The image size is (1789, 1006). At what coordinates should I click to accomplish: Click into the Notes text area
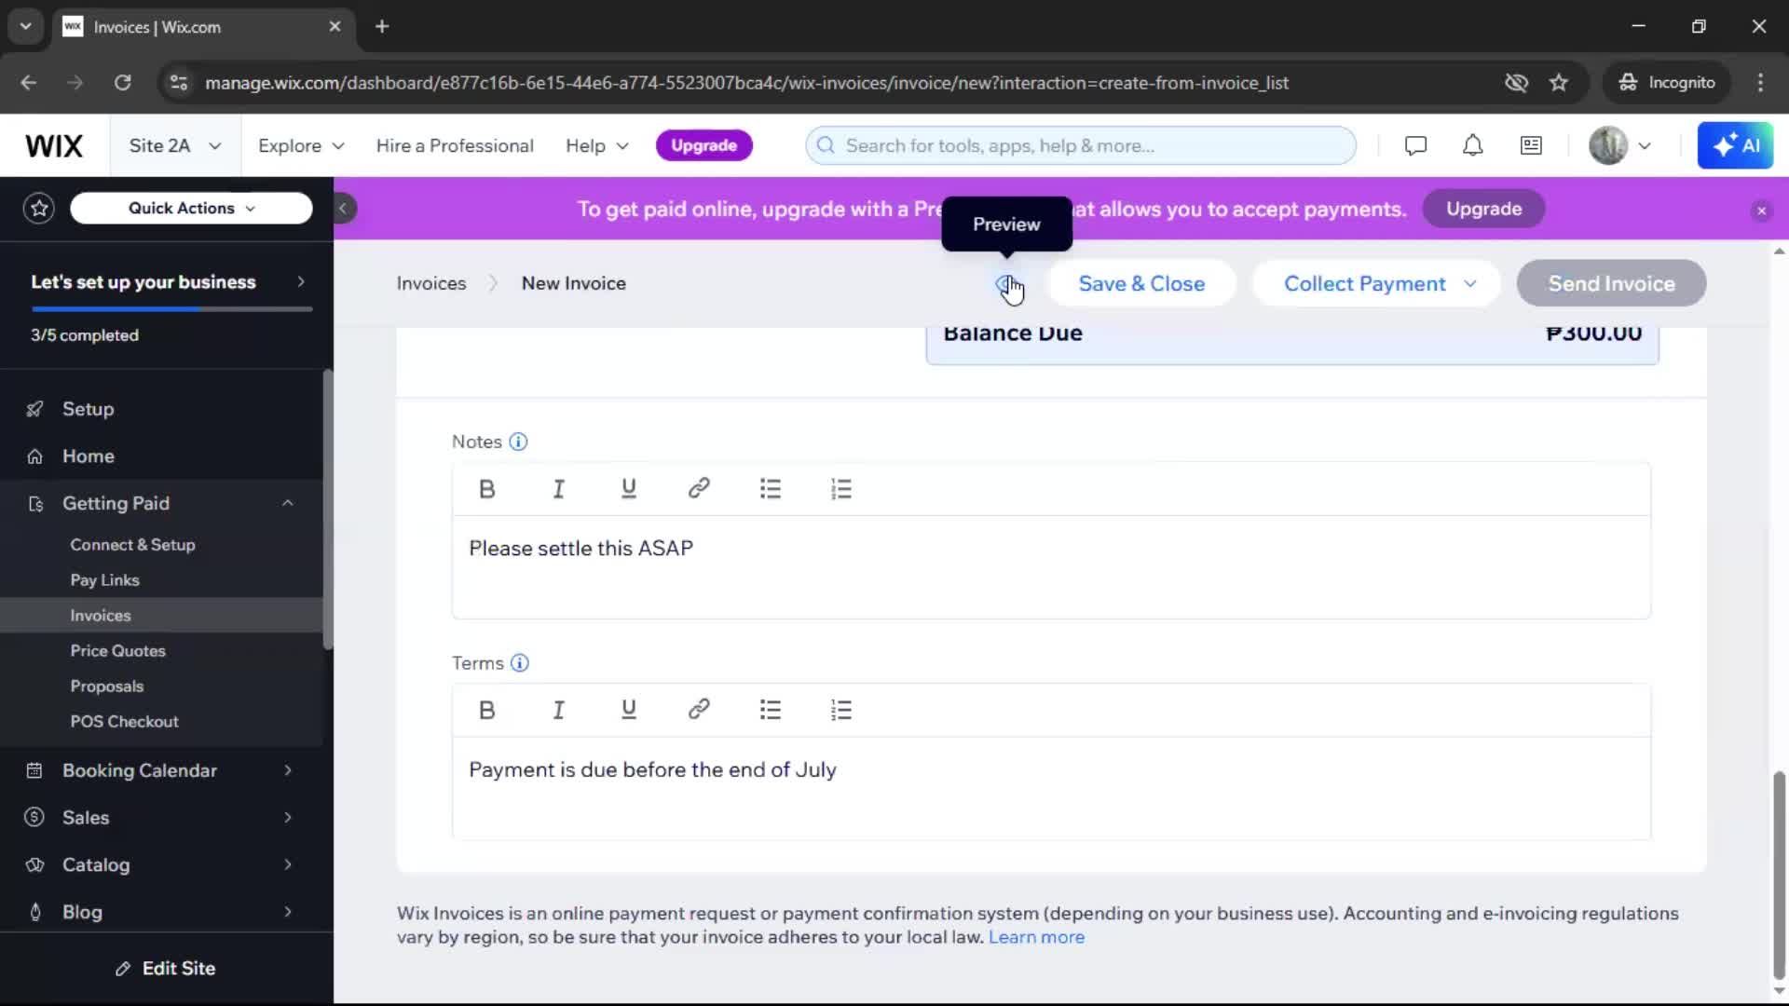[1051, 566]
